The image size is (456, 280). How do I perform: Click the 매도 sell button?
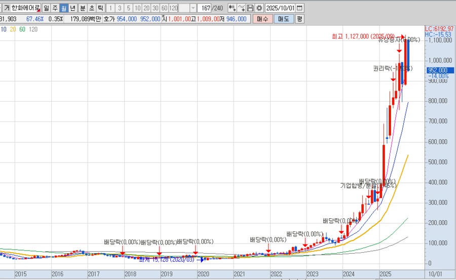[283, 19]
